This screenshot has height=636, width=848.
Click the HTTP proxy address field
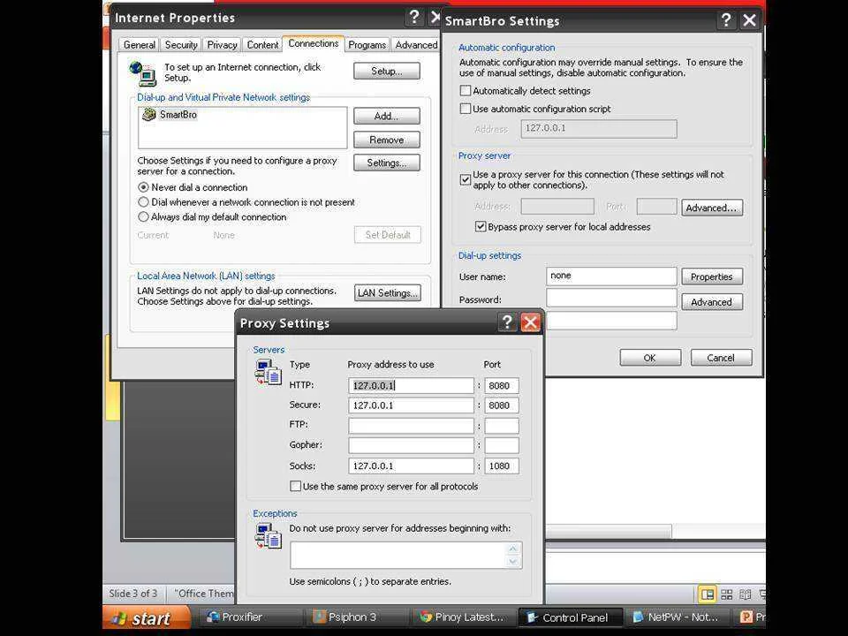411,386
